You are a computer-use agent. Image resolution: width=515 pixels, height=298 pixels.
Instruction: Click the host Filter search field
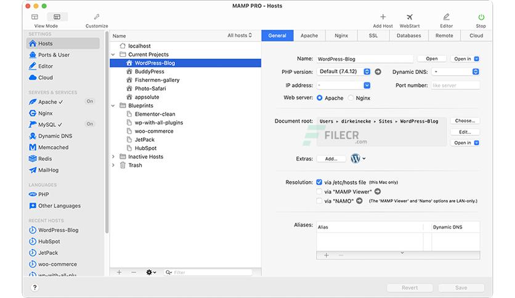click(x=208, y=272)
